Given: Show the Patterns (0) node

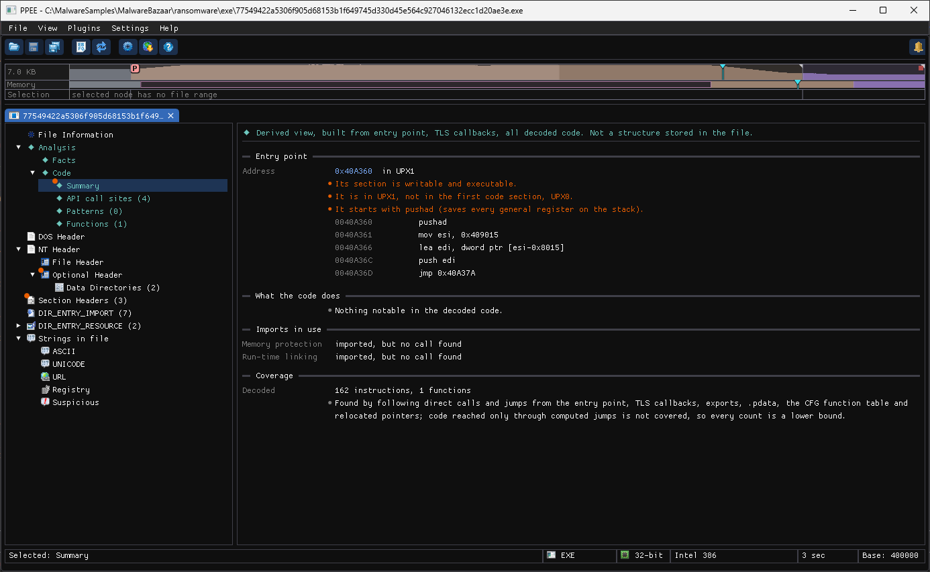Looking at the screenshot, I should coord(95,211).
